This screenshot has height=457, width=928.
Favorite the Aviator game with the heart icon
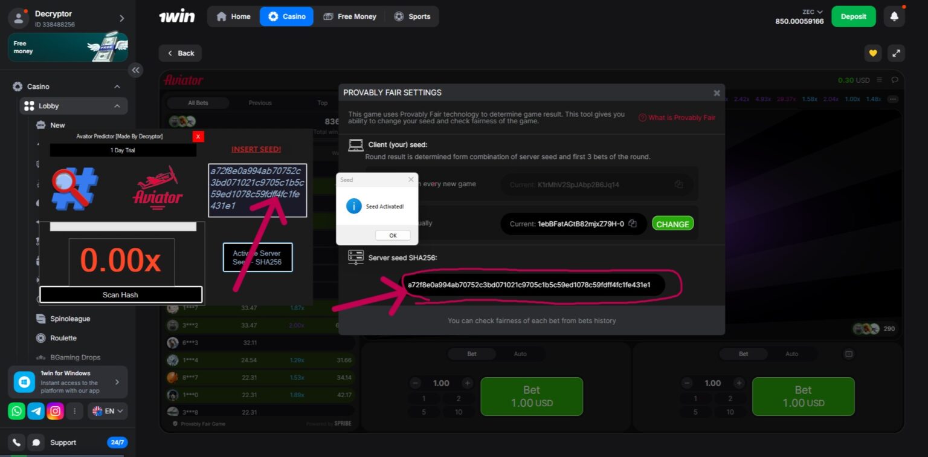pyautogui.click(x=873, y=53)
